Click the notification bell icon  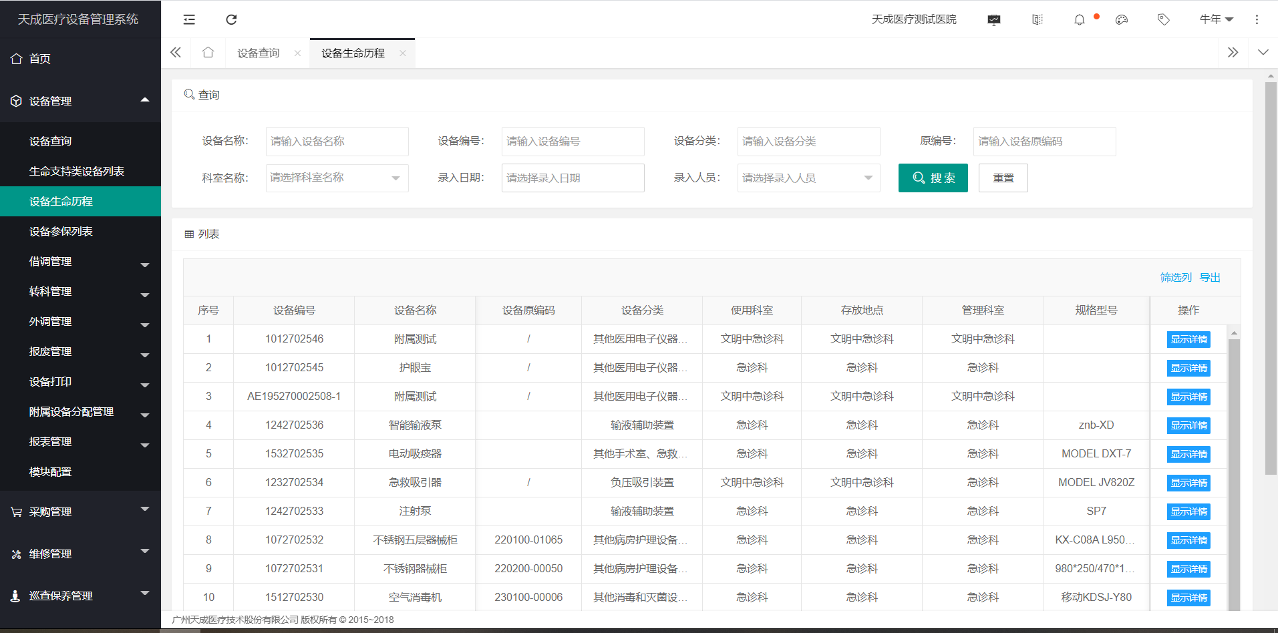[x=1080, y=19]
